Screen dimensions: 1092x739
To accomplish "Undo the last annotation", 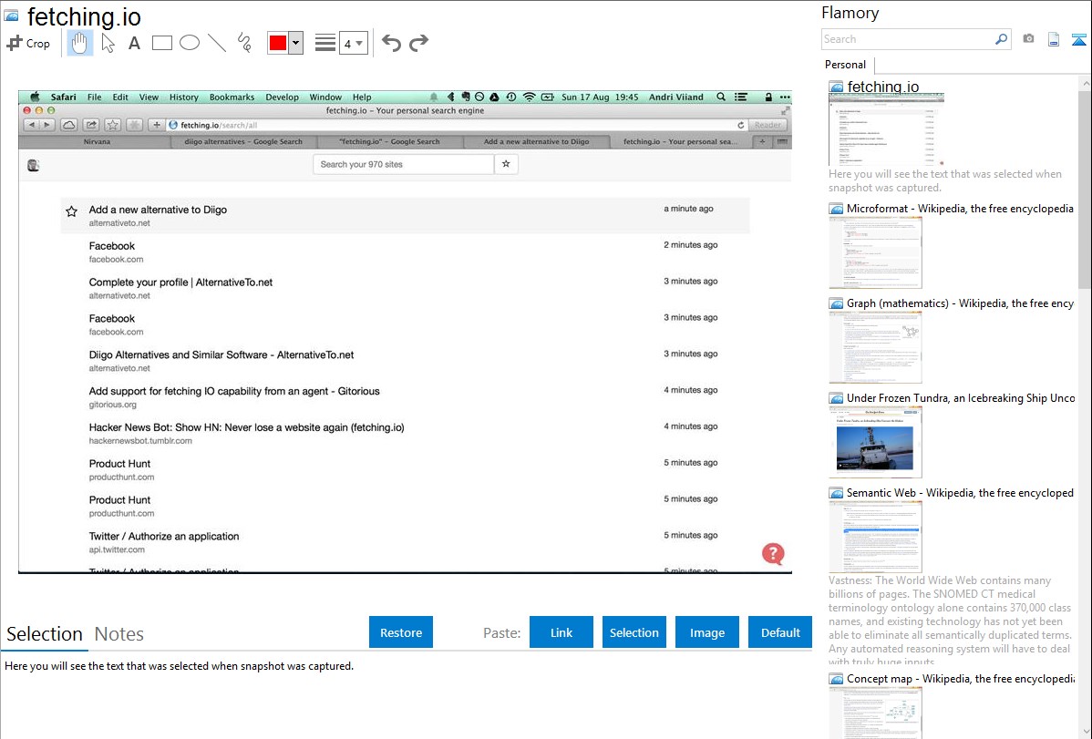I will [x=391, y=43].
